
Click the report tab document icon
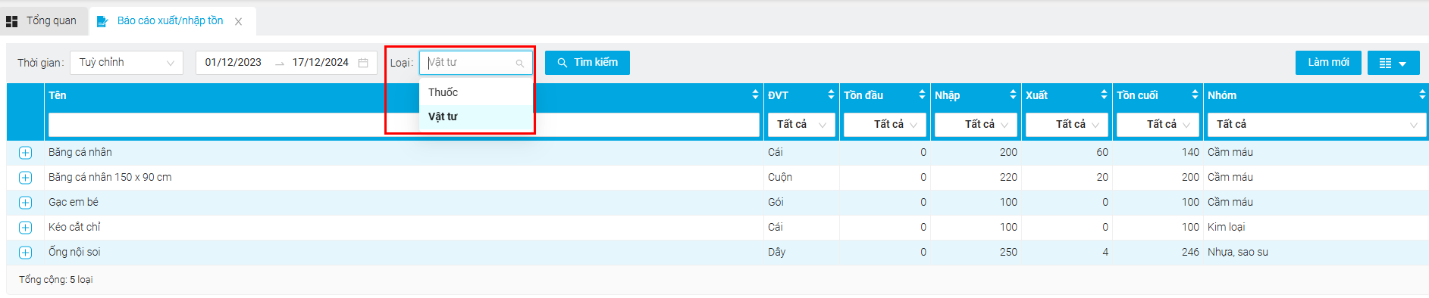pyautogui.click(x=102, y=21)
